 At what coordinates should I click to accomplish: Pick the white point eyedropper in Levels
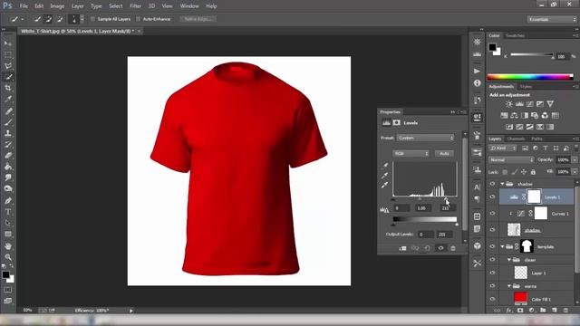(385, 185)
